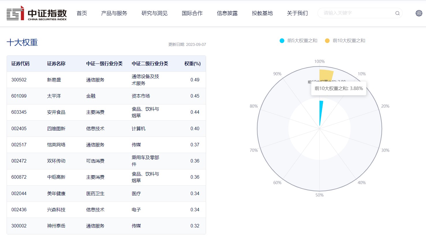The width and height of the screenshot is (426, 241).
Task: Click the 0.40 weight value
Action: coord(195,128)
